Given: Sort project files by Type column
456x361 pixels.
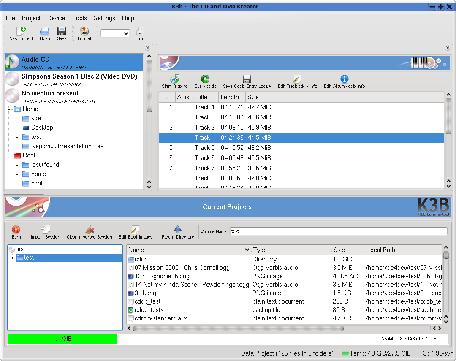Looking at the screenshot, I should 291,250.
